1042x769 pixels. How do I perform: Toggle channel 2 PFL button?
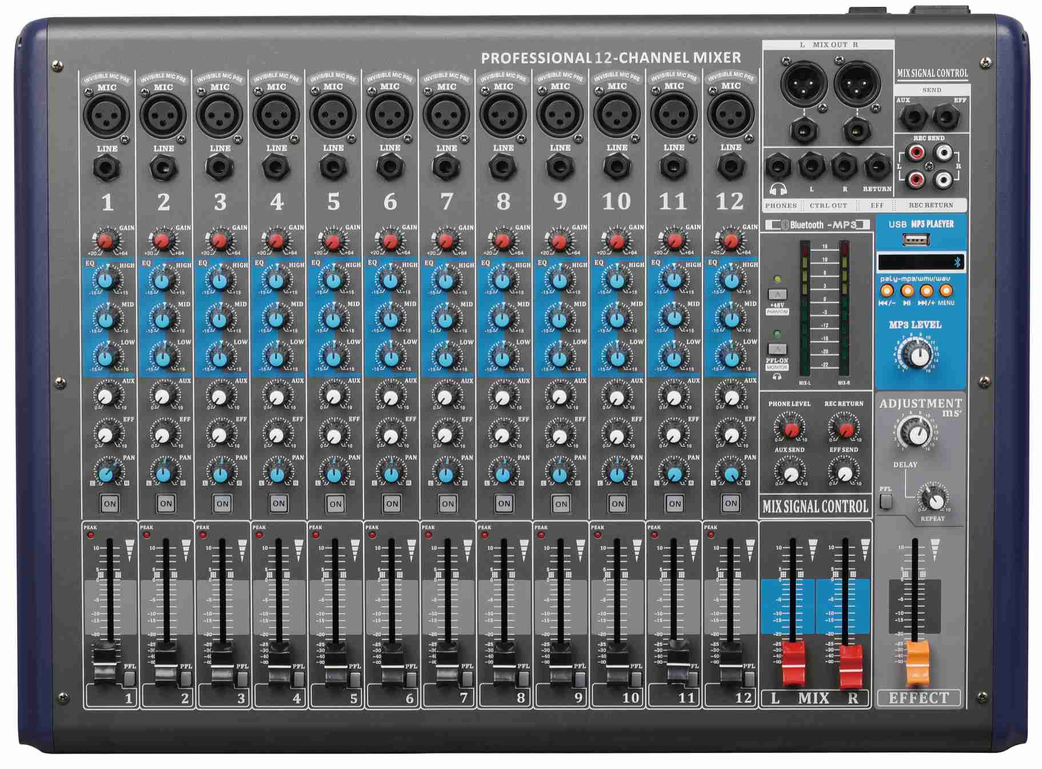(x=186, y=678)
